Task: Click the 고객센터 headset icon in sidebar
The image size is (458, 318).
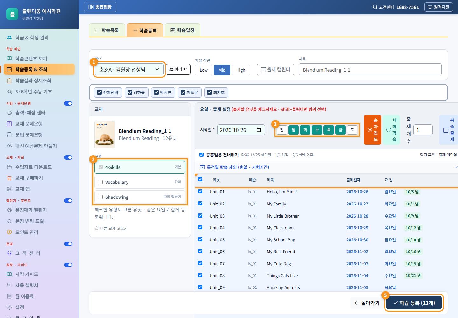Action: coord(10,253)
